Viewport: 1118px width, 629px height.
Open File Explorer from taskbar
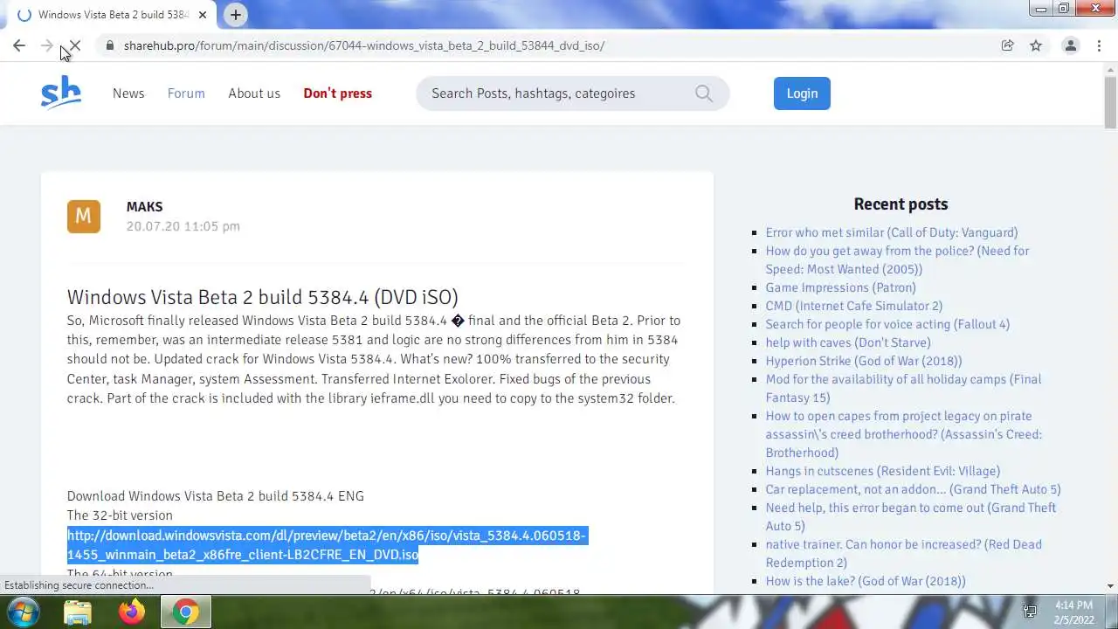78,612
